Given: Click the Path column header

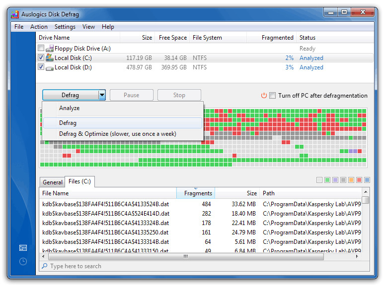Looking at the screenshot, I should (x=310, y=193).
